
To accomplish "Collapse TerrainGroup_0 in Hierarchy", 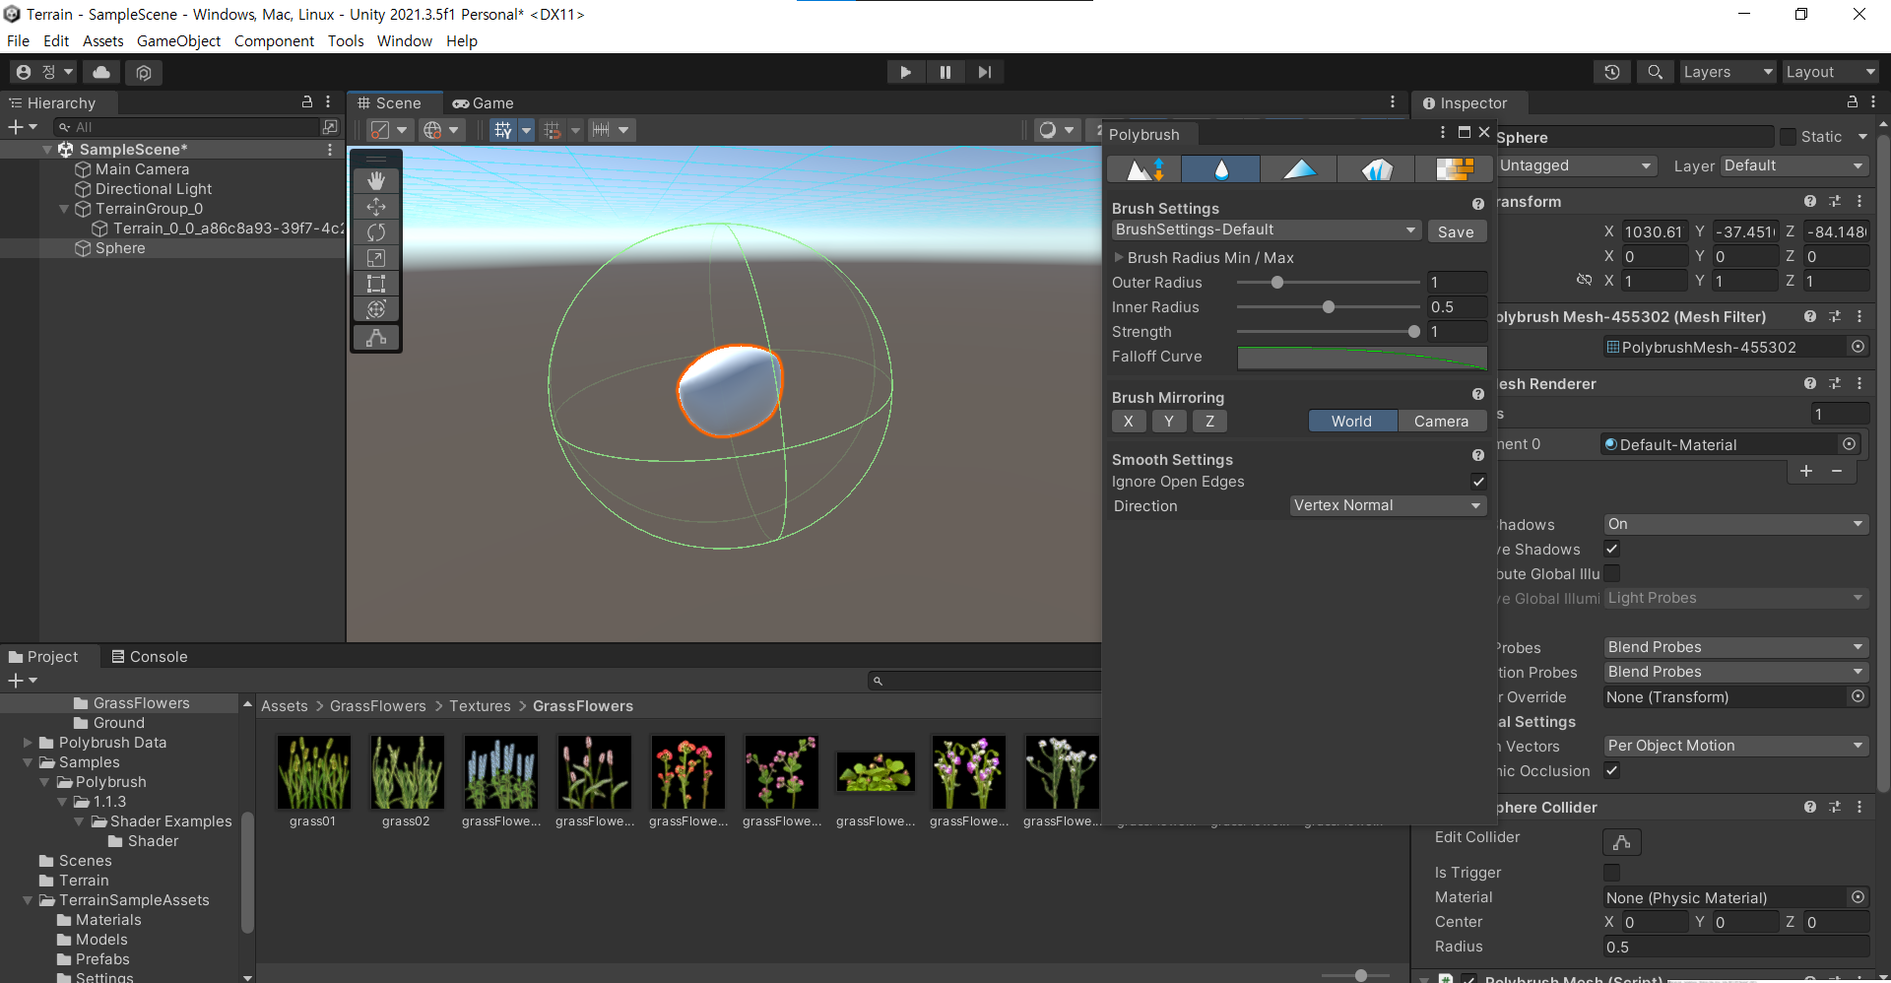I will 64,209.
